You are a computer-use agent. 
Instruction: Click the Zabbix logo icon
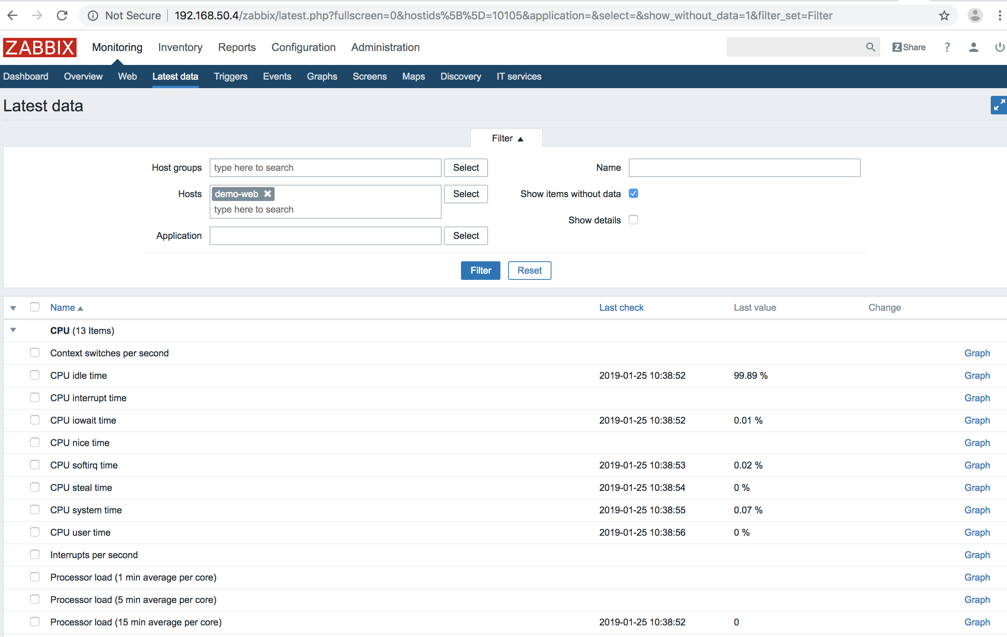[x=40, y=47]
